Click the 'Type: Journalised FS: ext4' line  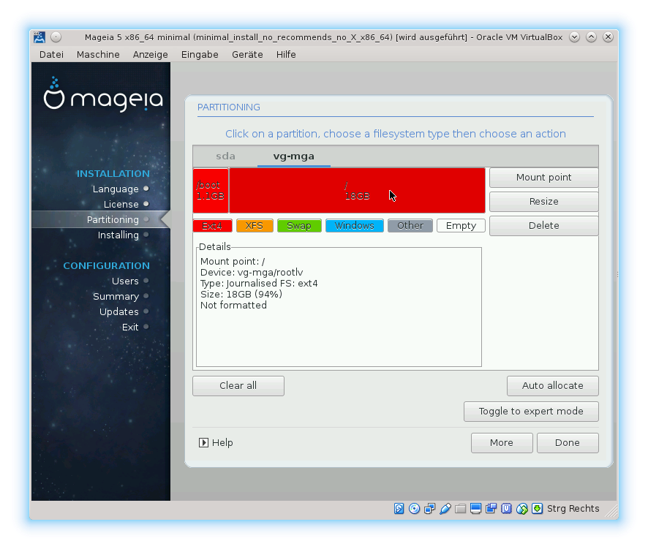point(259,284)
